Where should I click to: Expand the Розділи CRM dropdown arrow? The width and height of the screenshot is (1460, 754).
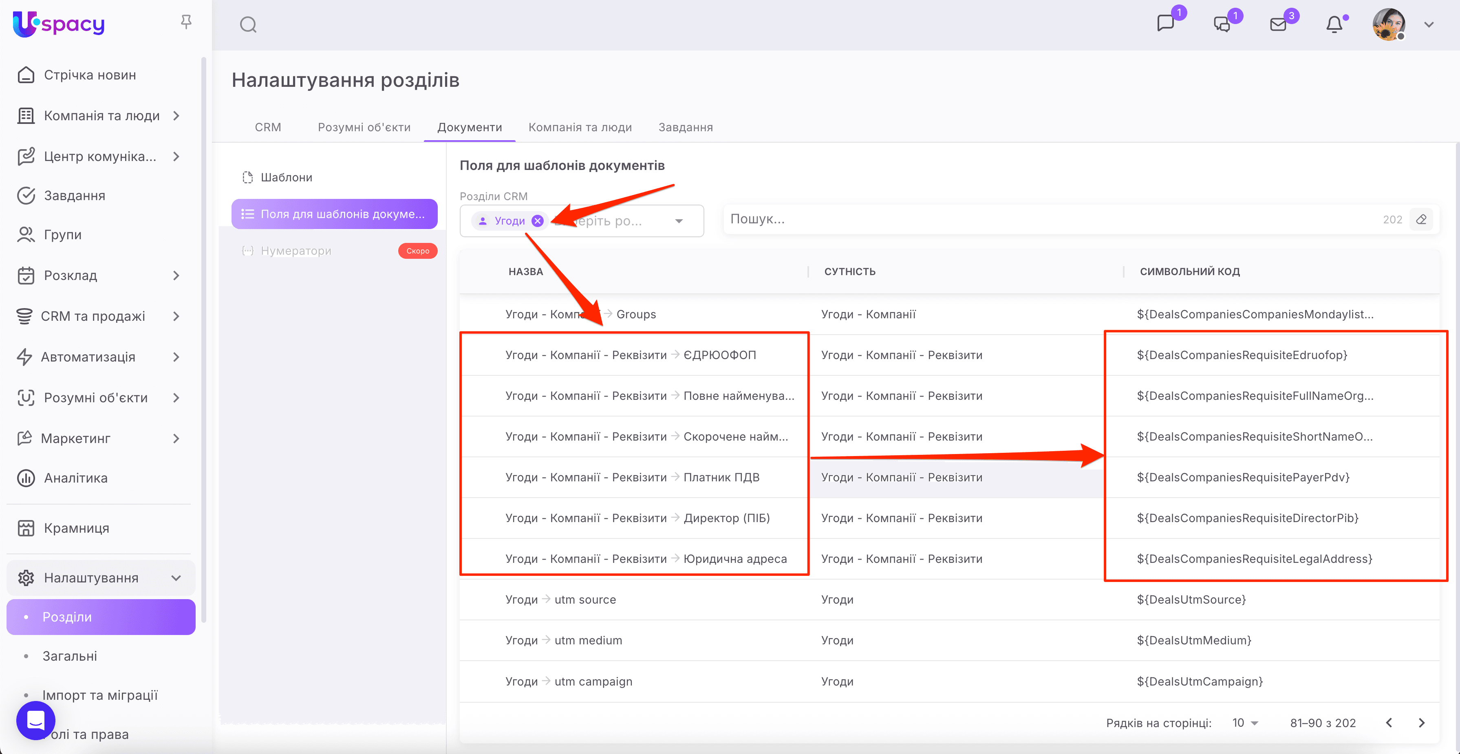pyautogui.click(x=679, y=221)
